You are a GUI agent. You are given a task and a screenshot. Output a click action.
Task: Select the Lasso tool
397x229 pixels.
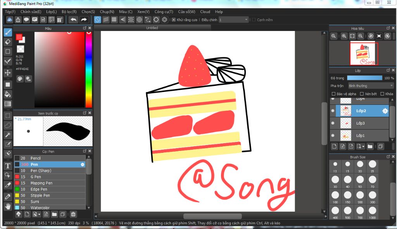(x=8, y=125)
